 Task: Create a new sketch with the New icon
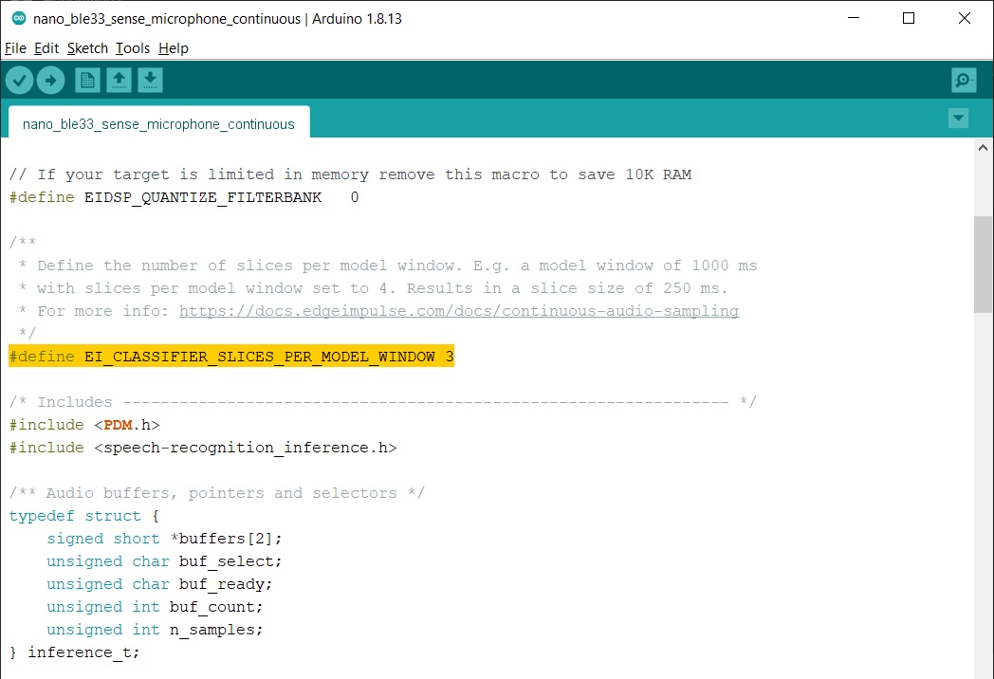[86, 80]
